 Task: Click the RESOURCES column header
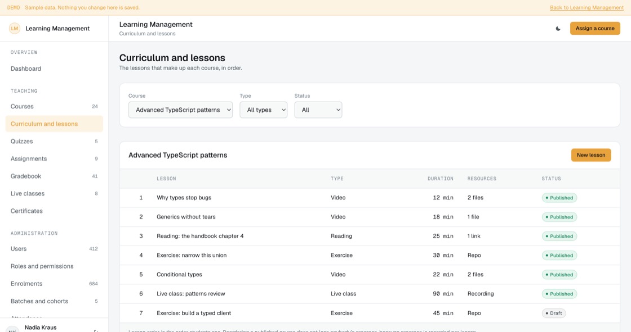[482, 179]
